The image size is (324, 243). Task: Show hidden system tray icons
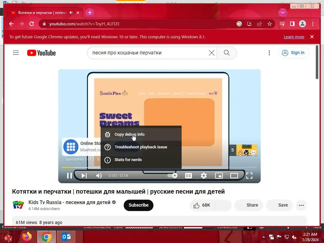pyautogui.click(x=264, y=237)
